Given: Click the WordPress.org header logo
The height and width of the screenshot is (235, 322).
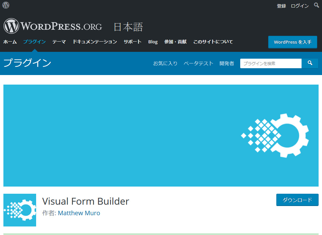Looking at the screenshot, I should tap(52, 26).
